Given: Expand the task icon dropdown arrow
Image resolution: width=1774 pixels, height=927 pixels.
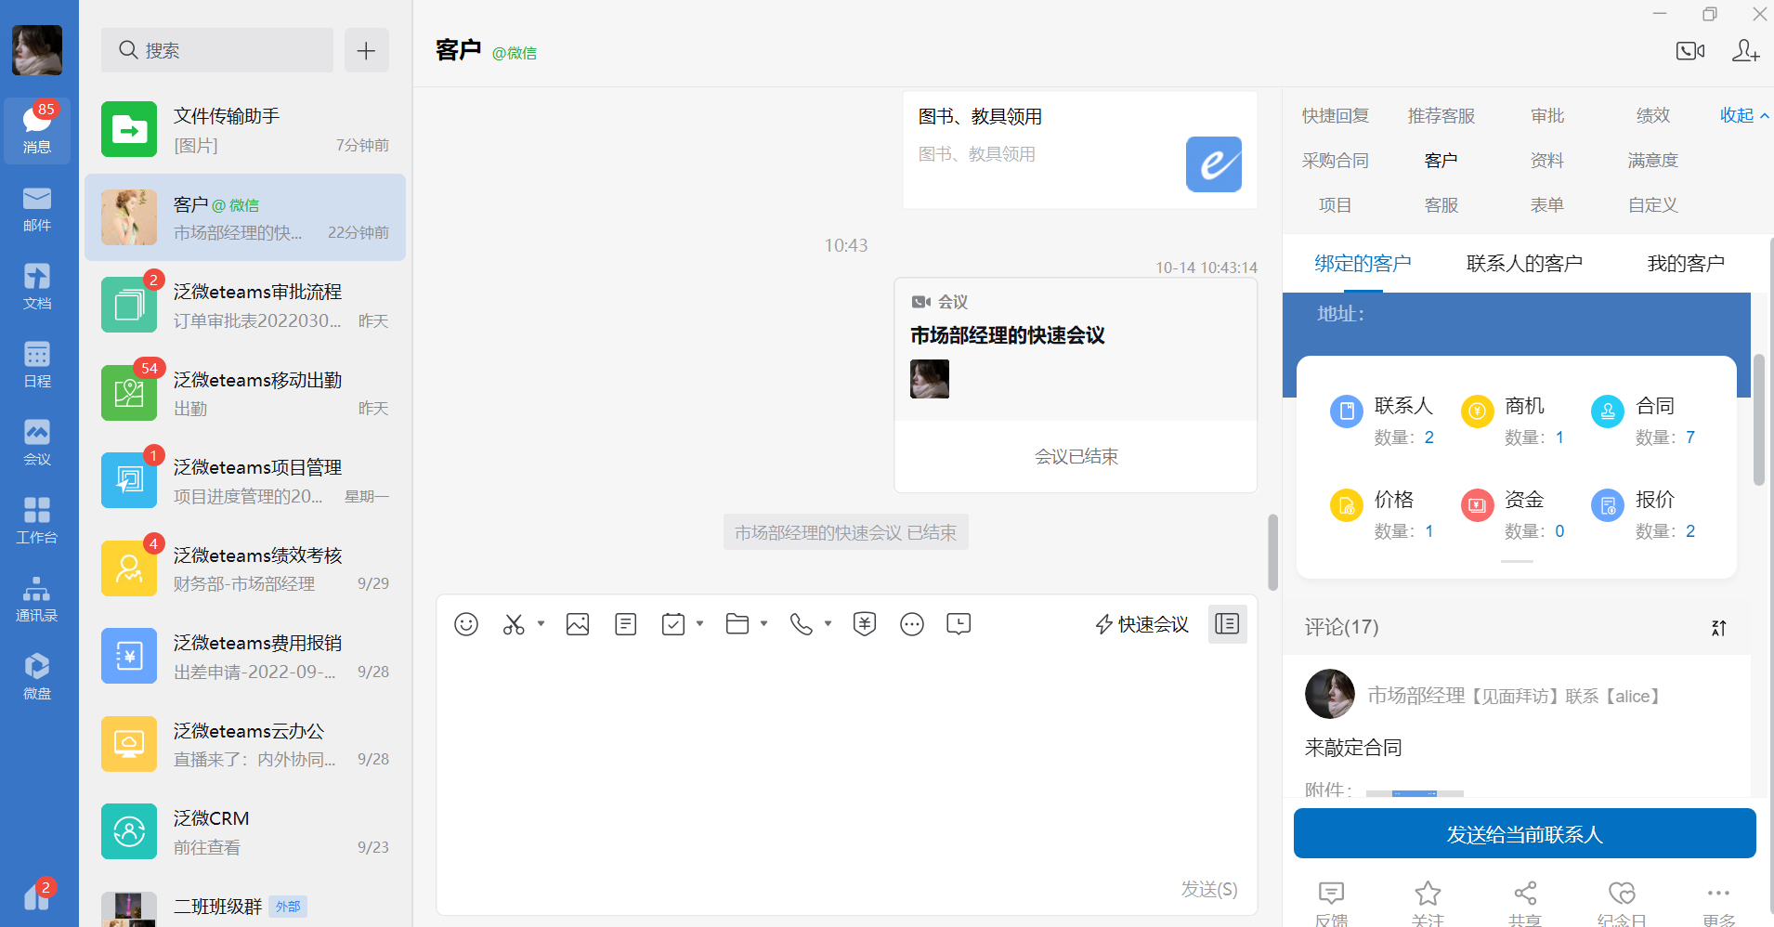Looking at the screenshot, I should point(700,624).
